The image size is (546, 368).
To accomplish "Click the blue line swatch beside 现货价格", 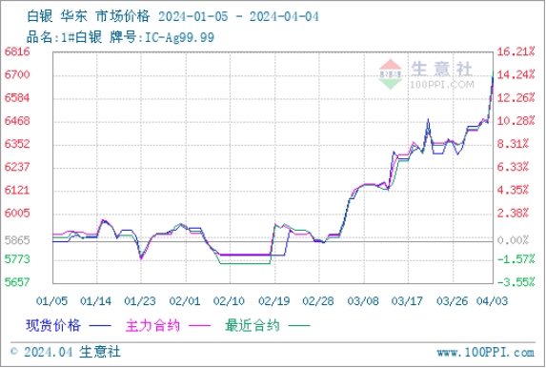I will point(100,326).
